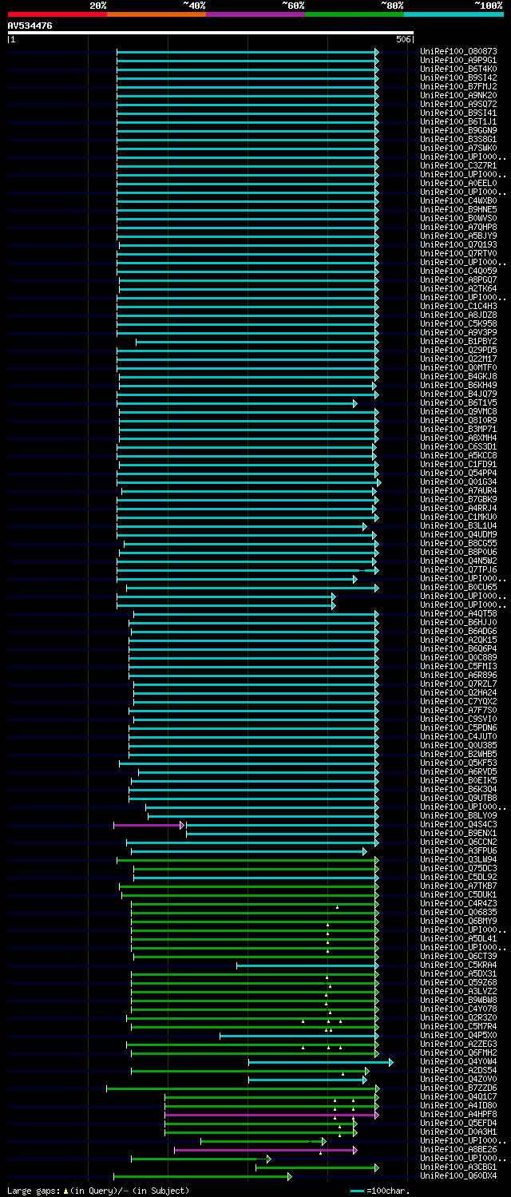Open hit UniRef100_O80873
This screenshot has width=511, height=1197.
click(458, 52)
